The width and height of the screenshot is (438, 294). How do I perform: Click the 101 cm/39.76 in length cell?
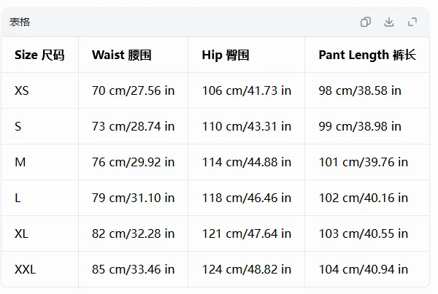[x=363, y=162]
